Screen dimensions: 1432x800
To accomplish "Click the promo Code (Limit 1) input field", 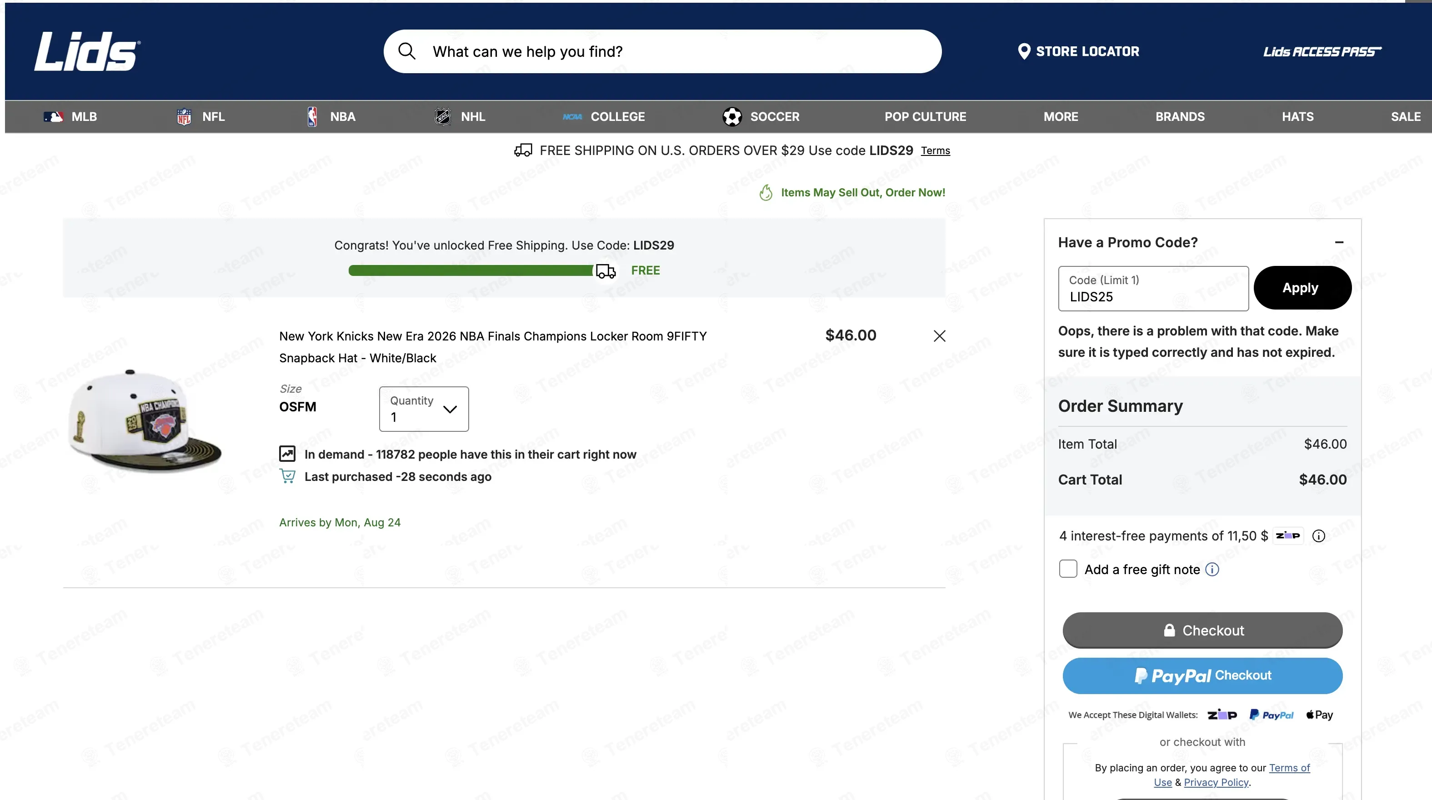I will pyautogui.click(x=1153, y=288).
